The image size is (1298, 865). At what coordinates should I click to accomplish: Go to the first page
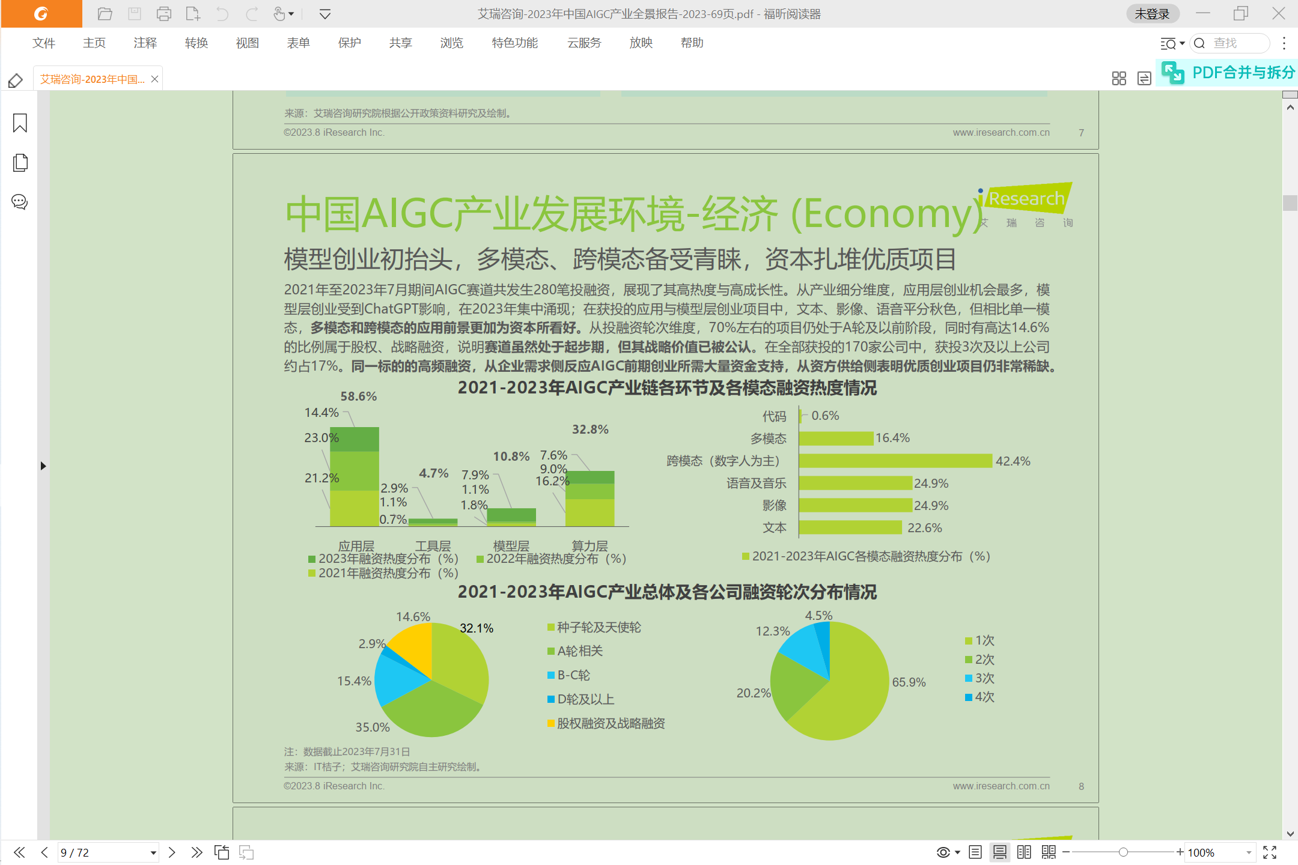[19, 852]
